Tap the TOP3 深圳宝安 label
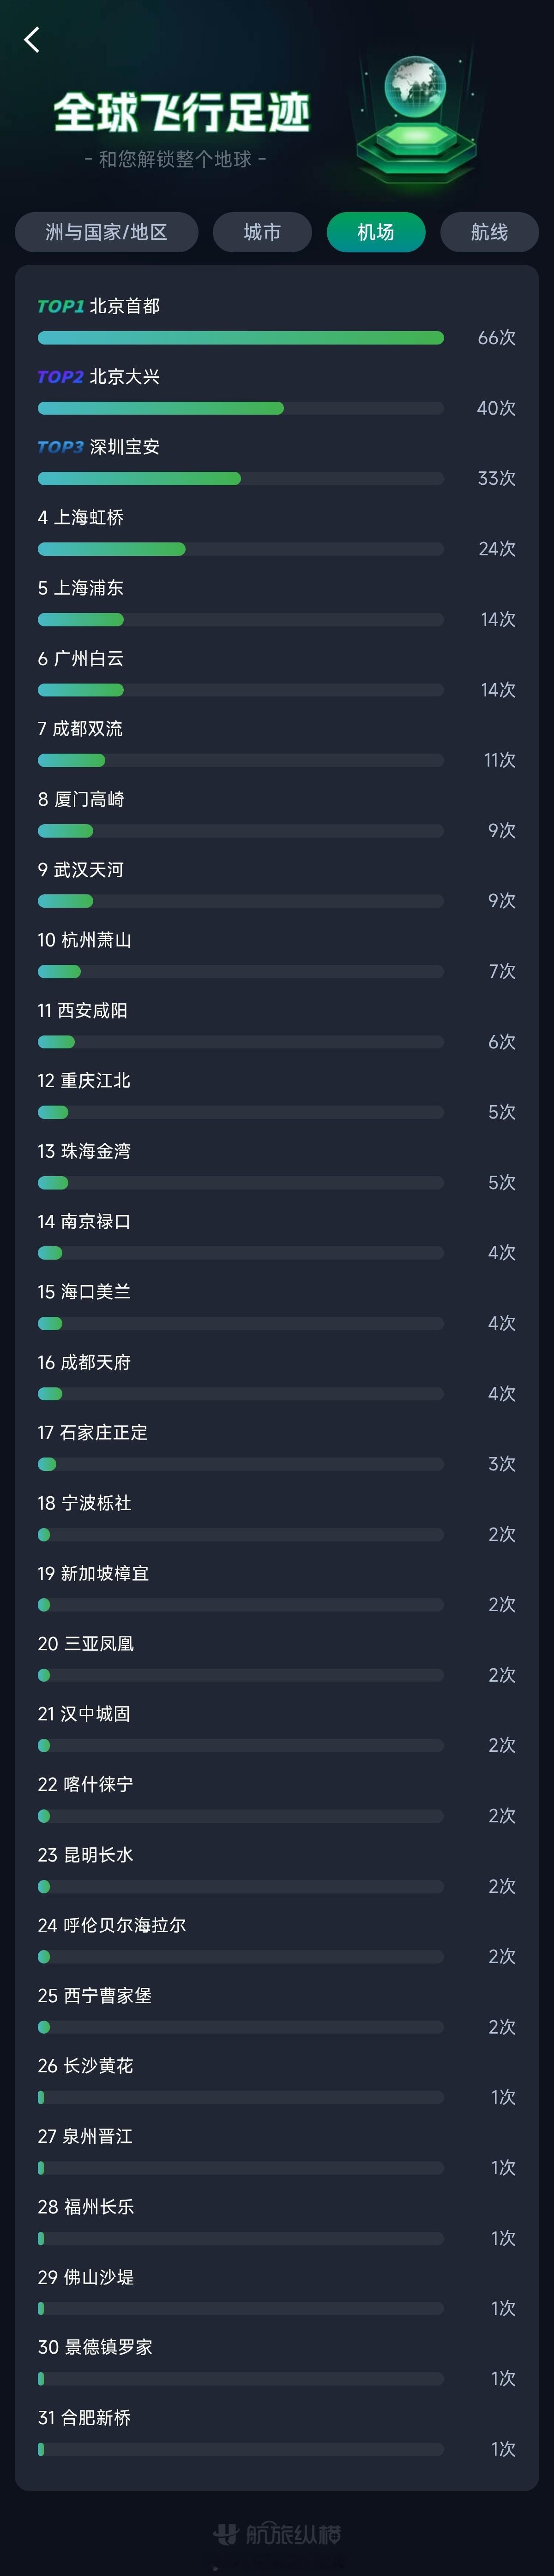The width and height of the screenshot is (554, 2576). tap(98, 447)
